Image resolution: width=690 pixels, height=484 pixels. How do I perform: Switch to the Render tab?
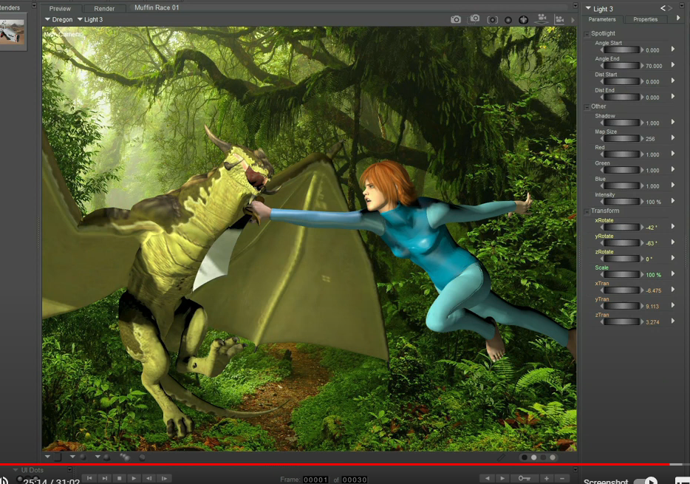[x=104, y=9]
